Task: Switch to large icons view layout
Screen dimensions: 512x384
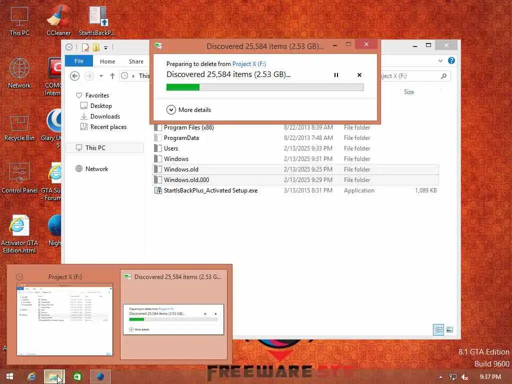Action: point(449,329)
